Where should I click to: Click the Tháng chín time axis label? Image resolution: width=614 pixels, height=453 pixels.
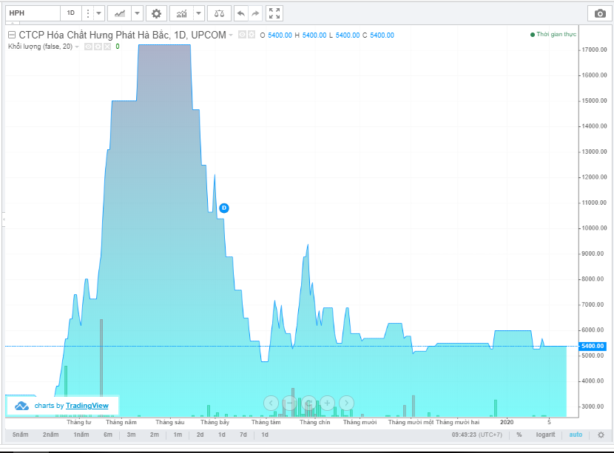[315, 422]
